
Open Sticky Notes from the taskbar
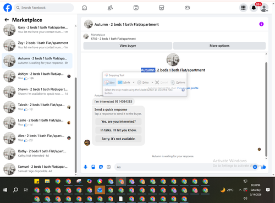coord(37,182)
